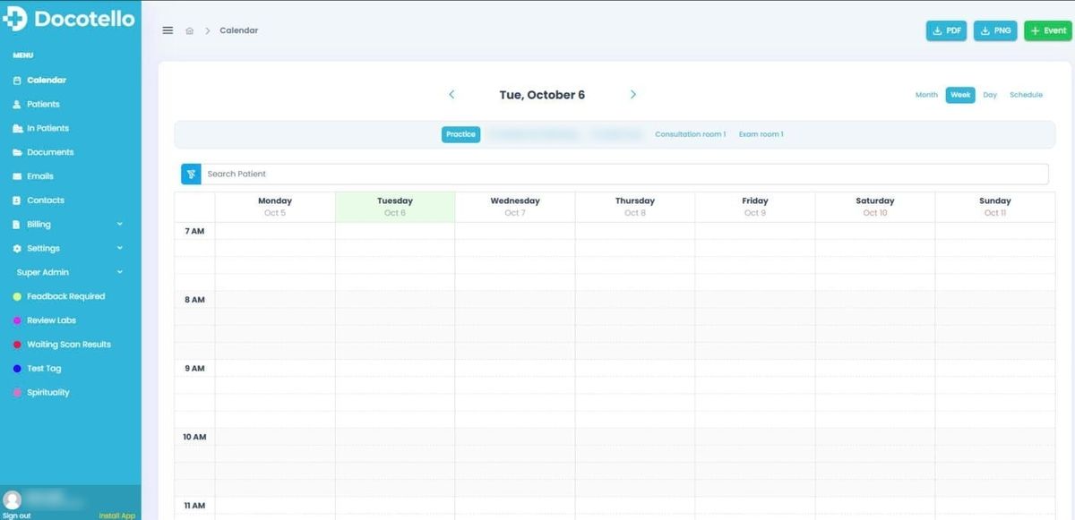This screenshot has height=520, width=1075.
Task: Click the Documents folder icon
Action: point(17,153)
